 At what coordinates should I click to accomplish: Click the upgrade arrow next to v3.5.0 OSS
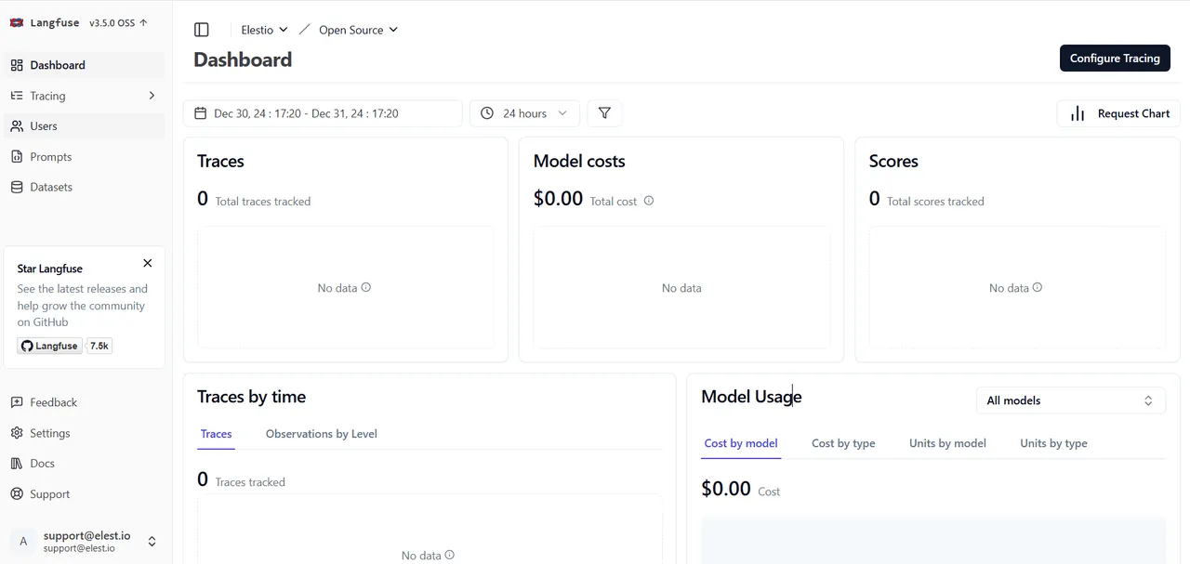coord(143,22)
